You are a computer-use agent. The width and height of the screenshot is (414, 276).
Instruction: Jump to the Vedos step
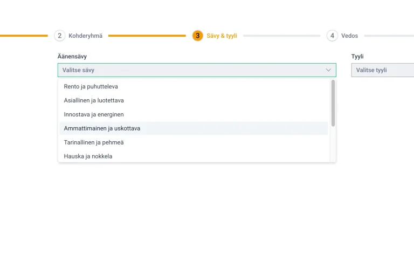[349, 36]
